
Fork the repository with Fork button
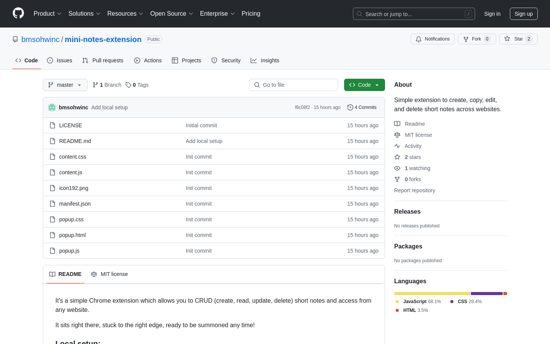click(x=477, y=39)
